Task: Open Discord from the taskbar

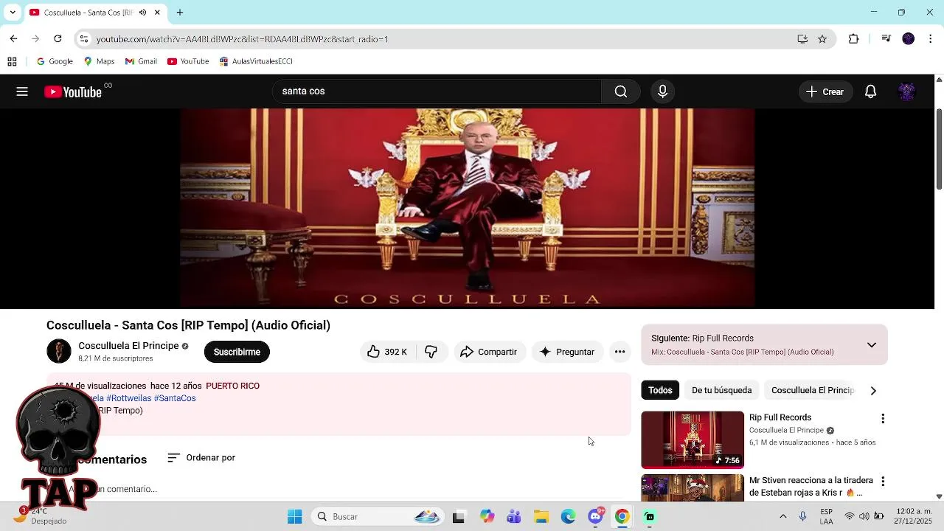Action: (595, 517)
